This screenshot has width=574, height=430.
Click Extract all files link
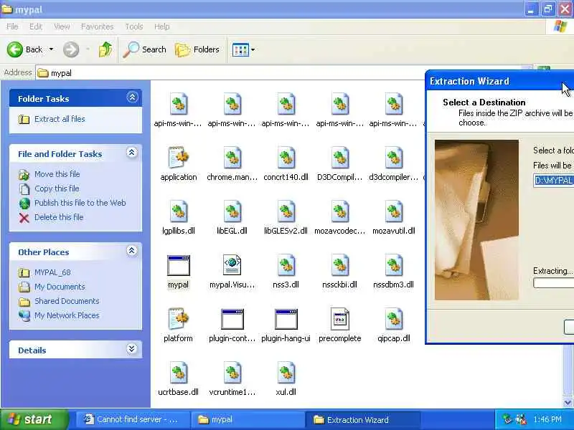click(x=60, y=119)
